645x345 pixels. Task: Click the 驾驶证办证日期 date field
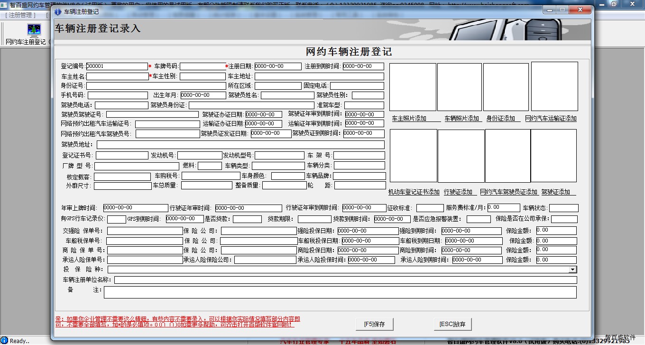click(263, 114)
